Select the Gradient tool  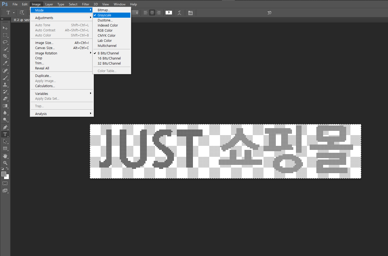[x=5, y=106]
